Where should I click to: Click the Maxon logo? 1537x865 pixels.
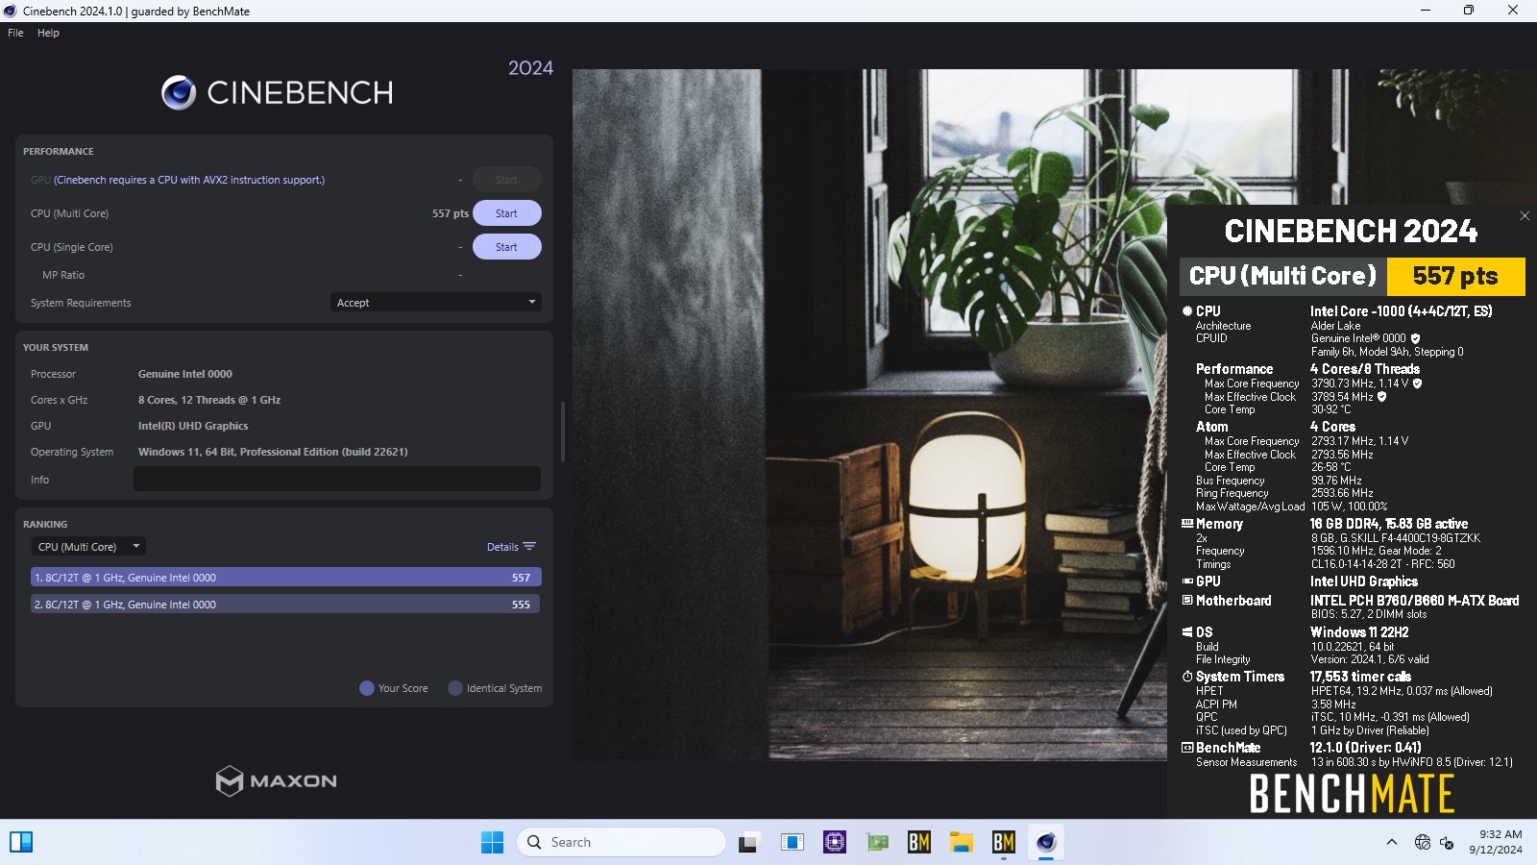tap(277, 780)
